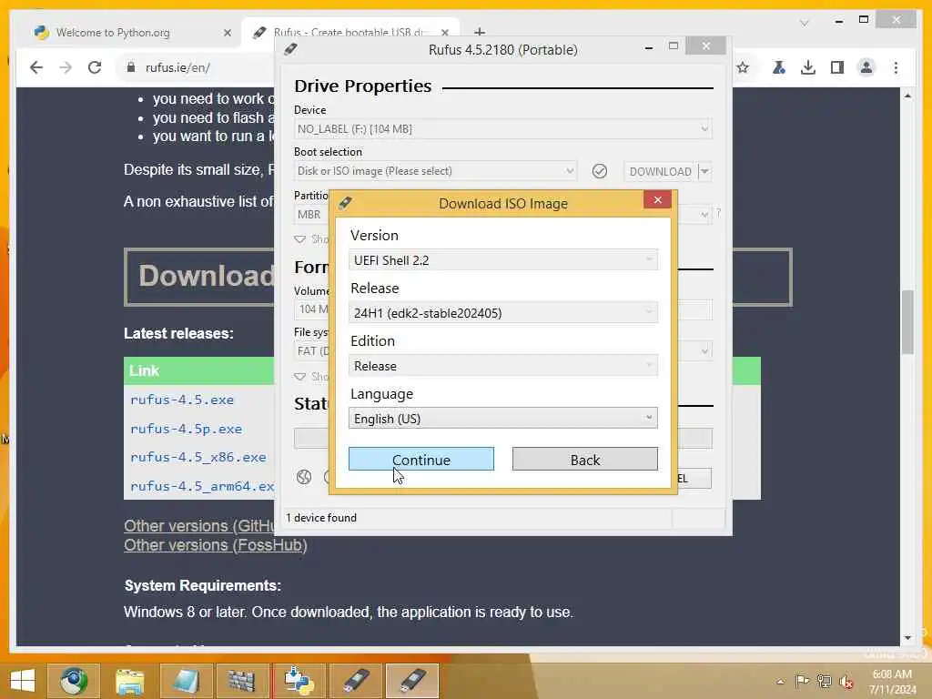
Task: Show hidden system tray icons
Action: pyautogui.click(x=780, y=682)
